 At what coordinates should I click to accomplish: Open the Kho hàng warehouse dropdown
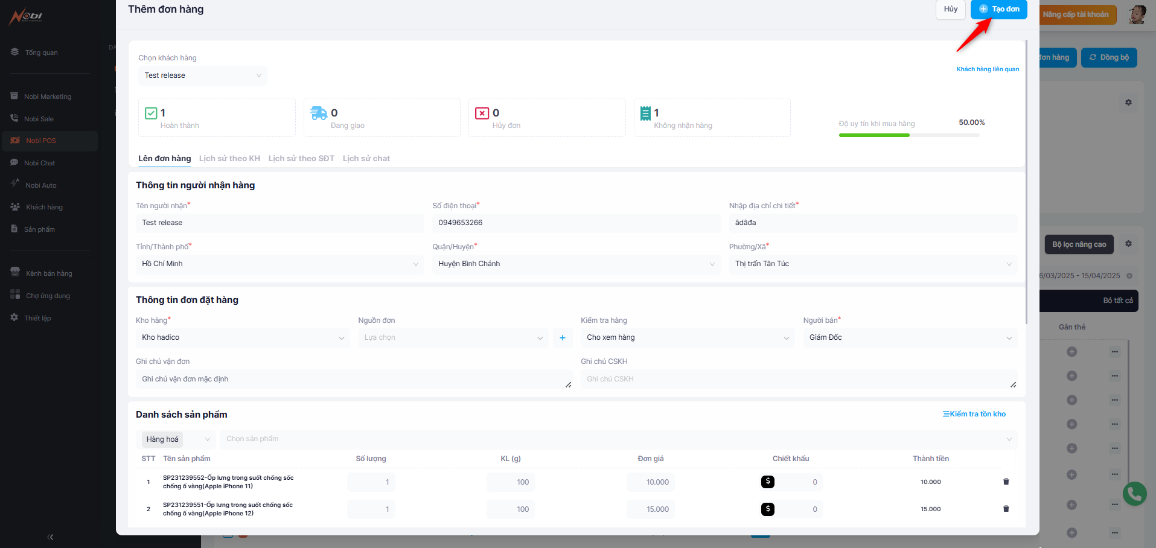[242, 338]
